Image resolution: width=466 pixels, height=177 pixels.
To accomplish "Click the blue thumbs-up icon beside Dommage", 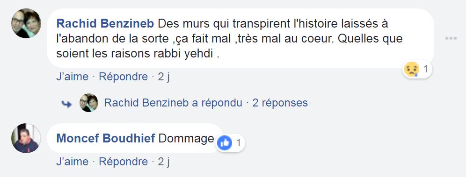I will pos(225,143).
